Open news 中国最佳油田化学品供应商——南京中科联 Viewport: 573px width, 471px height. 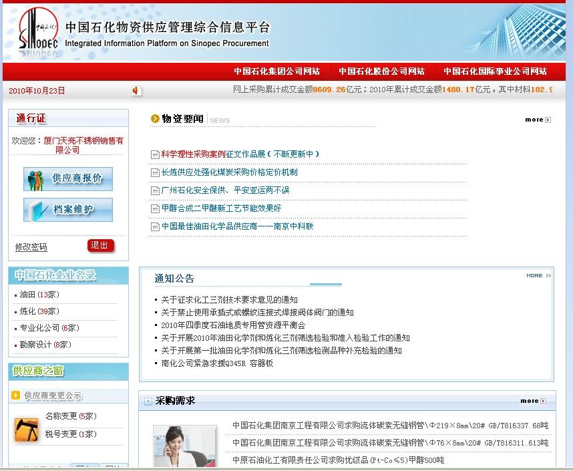pos(238,226)
